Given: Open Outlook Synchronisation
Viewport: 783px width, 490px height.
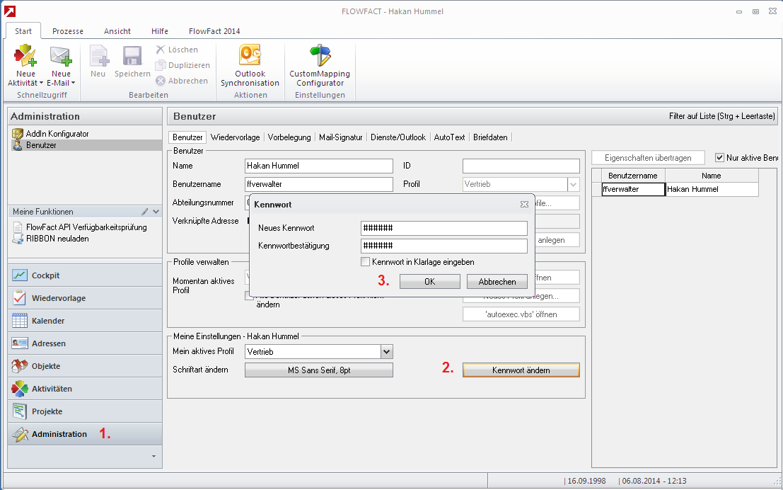Looking at the screenshot, I should [x=250, y=66].
